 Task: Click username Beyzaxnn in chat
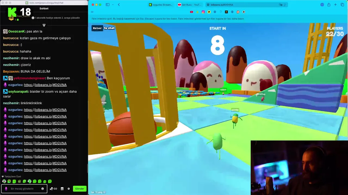click(x=11, y=71)
